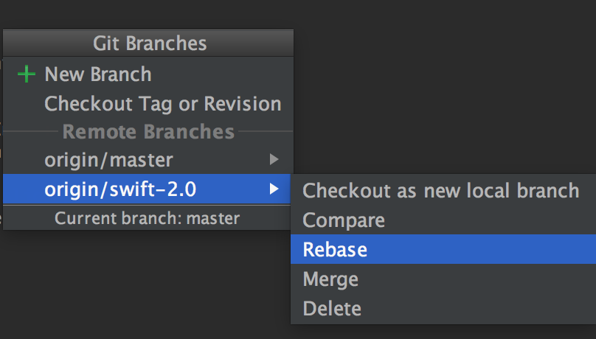Click the highlighted Rebase option
The width and height of the screenshot is (596, 339).
443,249
